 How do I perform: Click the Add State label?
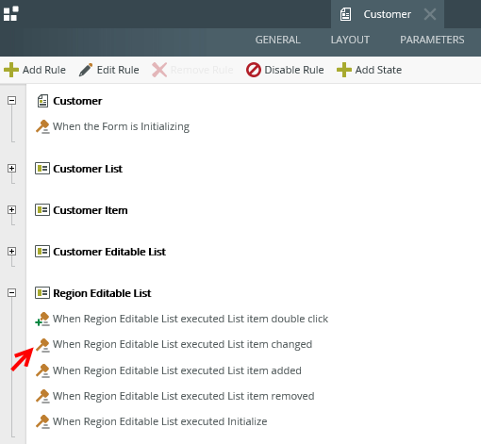[x=378, y=70]
